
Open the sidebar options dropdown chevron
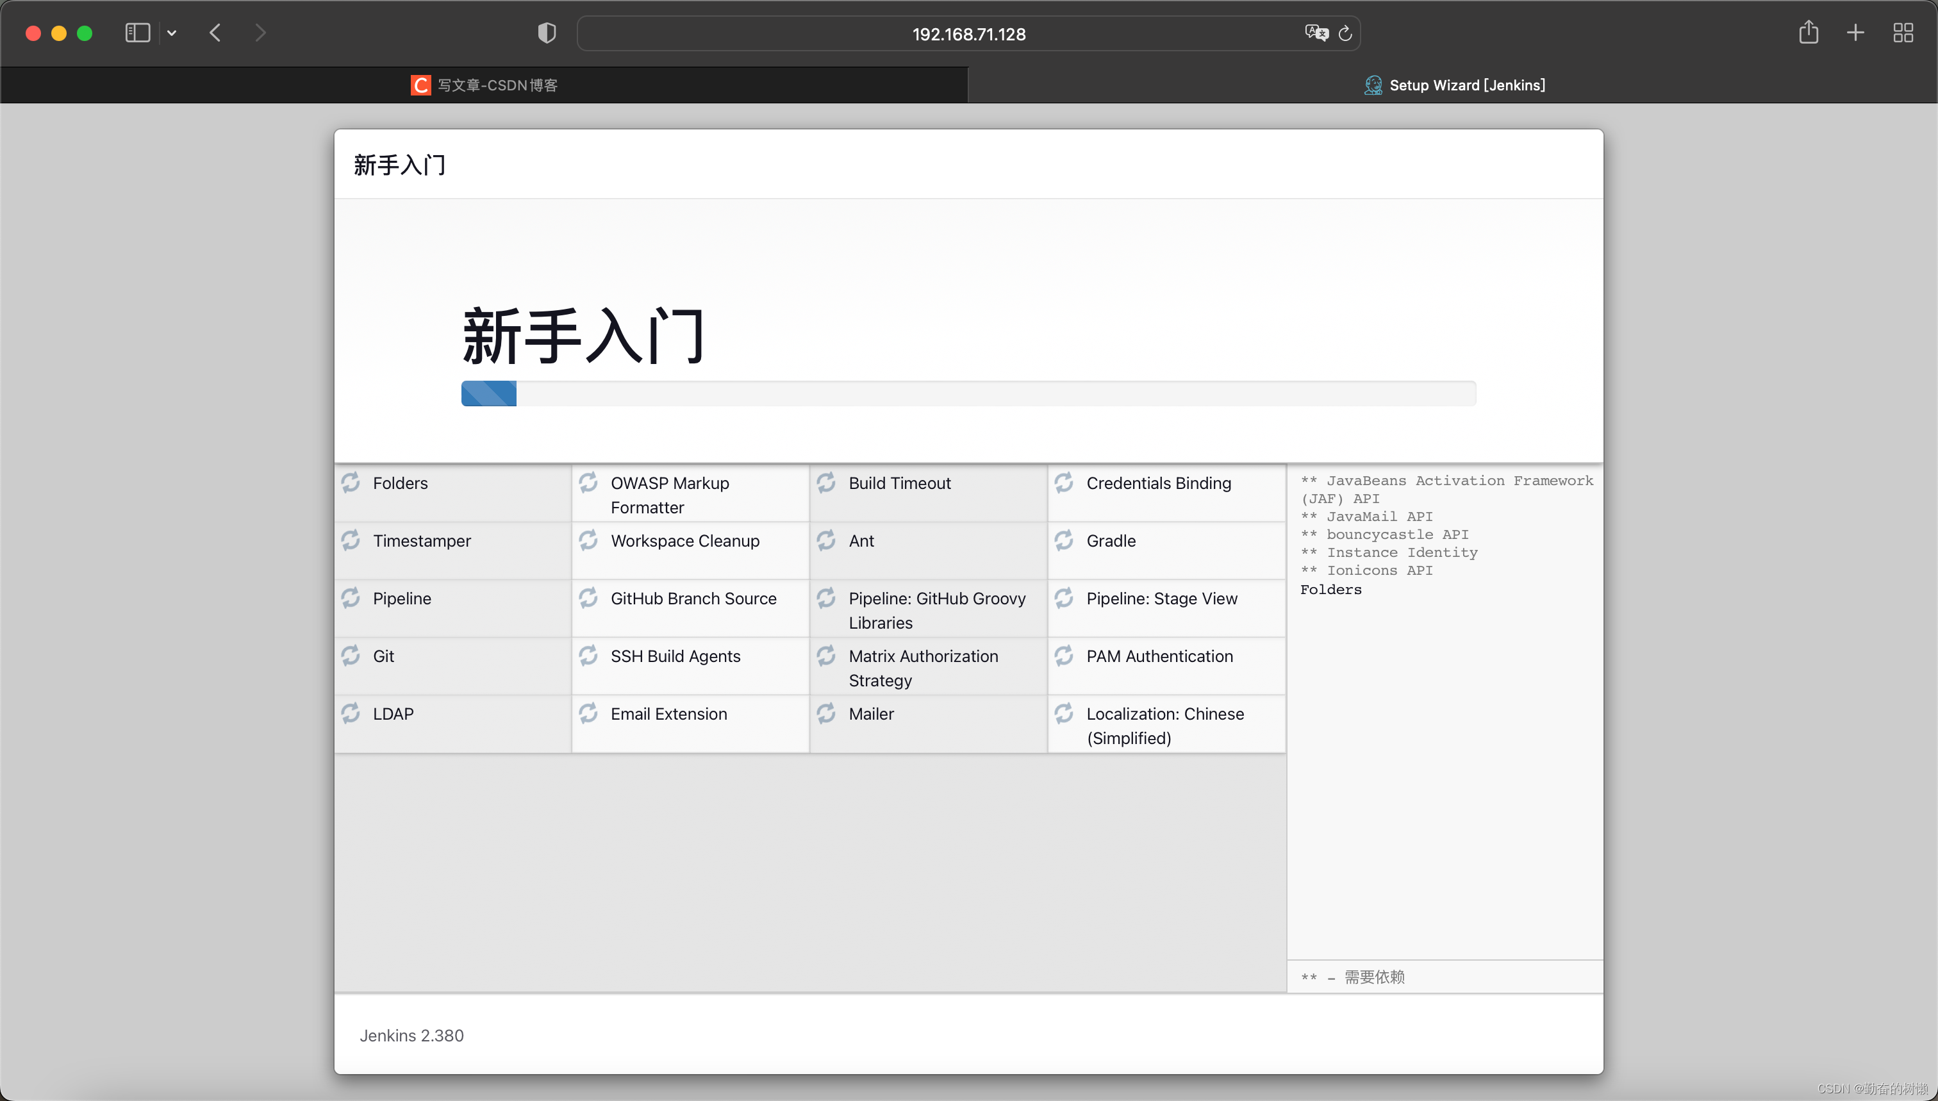[x=172, y=33]
